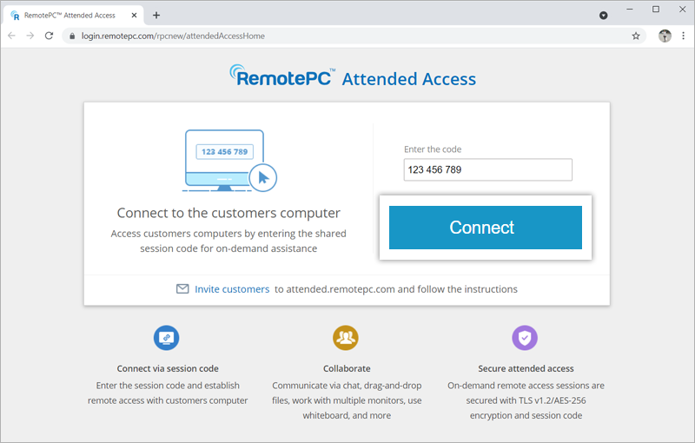Click the browser forward arrow

[x=30, y=36]
